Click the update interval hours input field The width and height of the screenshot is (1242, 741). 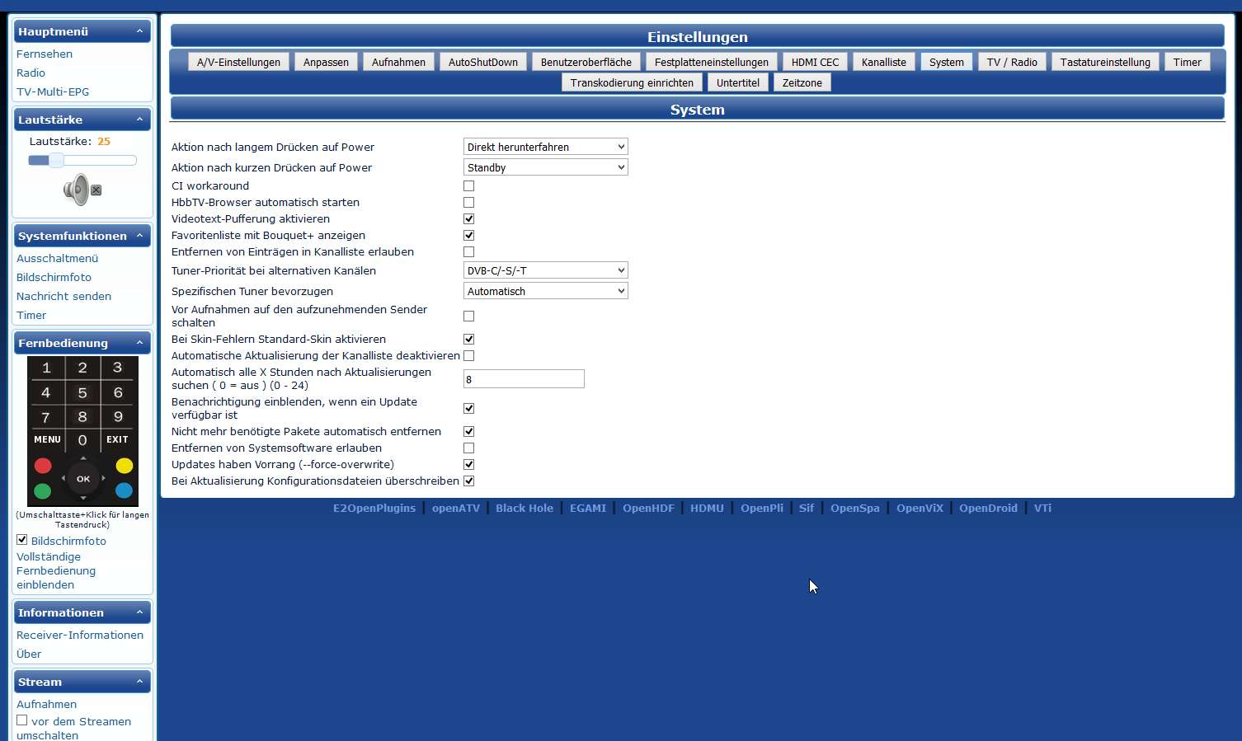(524, 379)
